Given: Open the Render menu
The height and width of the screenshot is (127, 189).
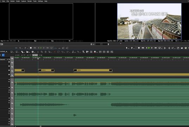Looking at the screenshot, I should (x=30, y=1).
